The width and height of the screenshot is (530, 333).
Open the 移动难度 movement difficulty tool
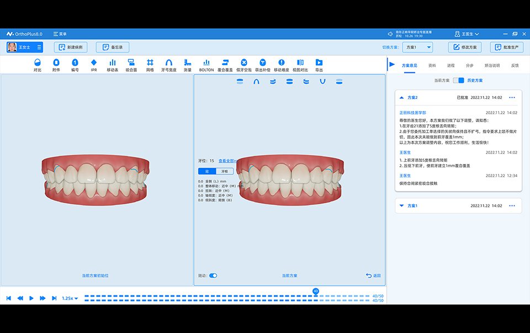pos(282,65)
